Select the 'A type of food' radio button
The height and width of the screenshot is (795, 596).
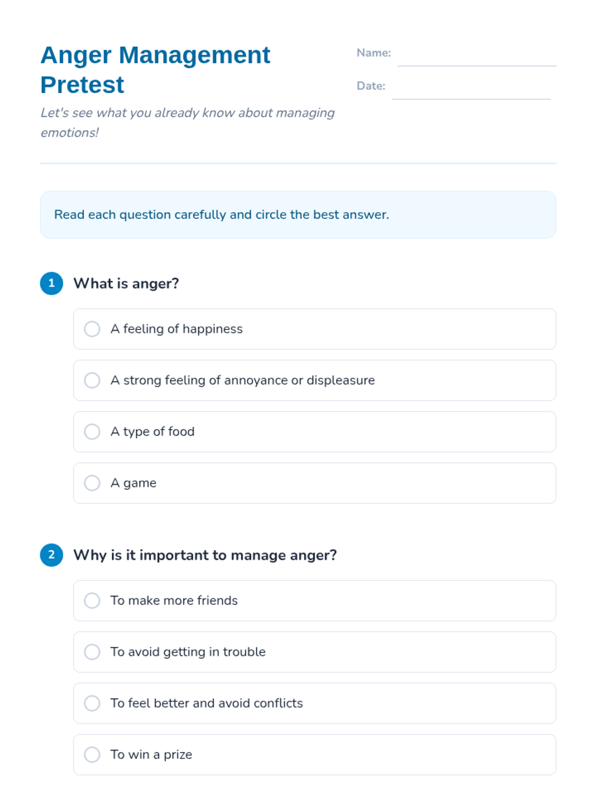click(92, 432)
